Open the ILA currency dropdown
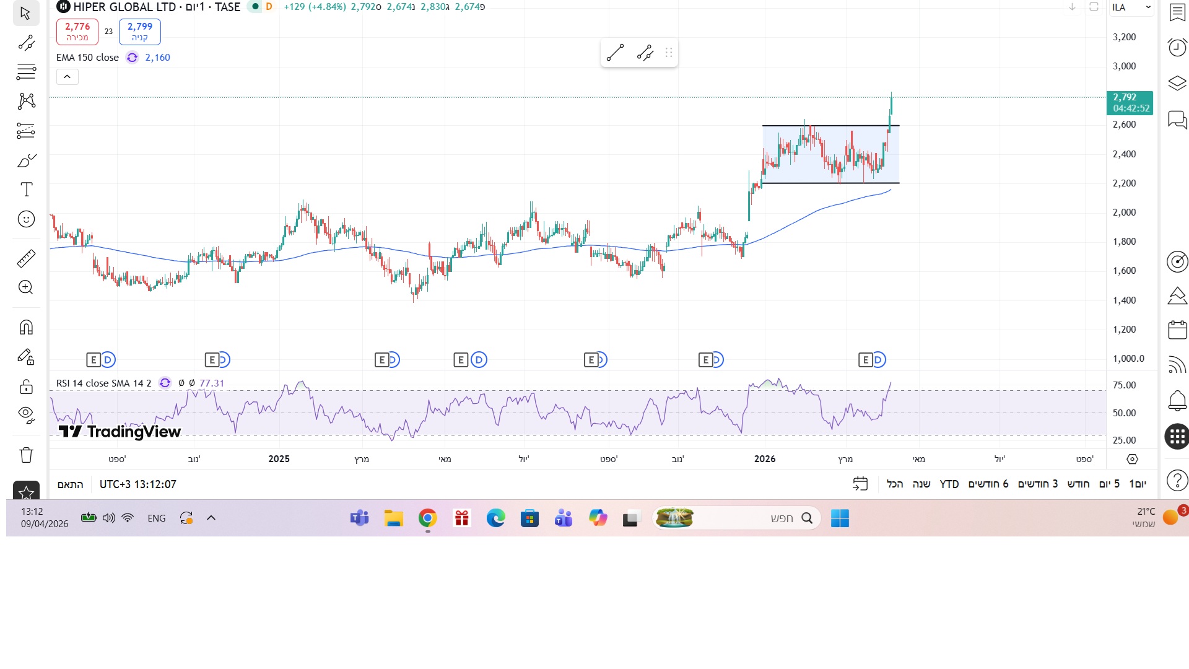1189x669 pixels. click(1131, 7)
